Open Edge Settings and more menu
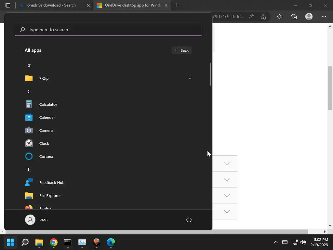The width and height of the screenshot is (333, 250). 324,17
